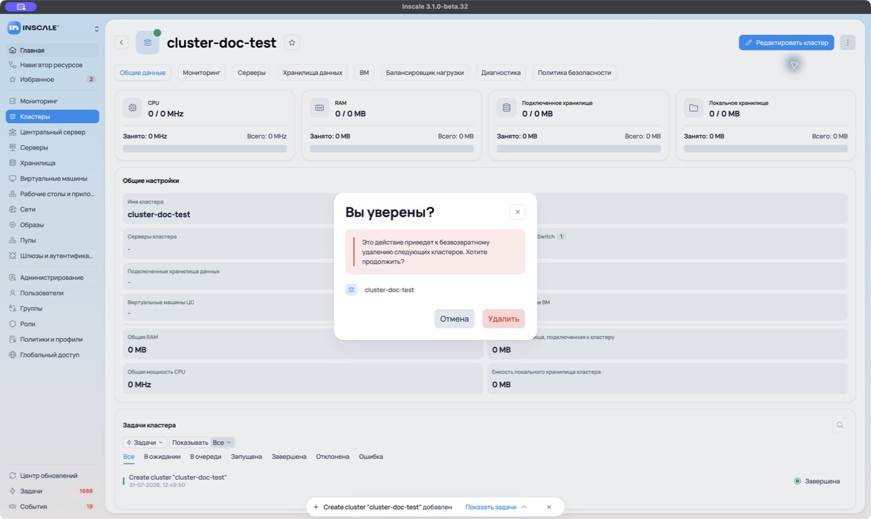Viewport: 871px width, 519px height.
Task: Click Редактировать кластер button
Action: [x=786, y=43]
